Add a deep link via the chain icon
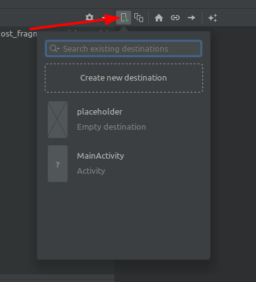 pyautogui.click(x=175, y=18)
